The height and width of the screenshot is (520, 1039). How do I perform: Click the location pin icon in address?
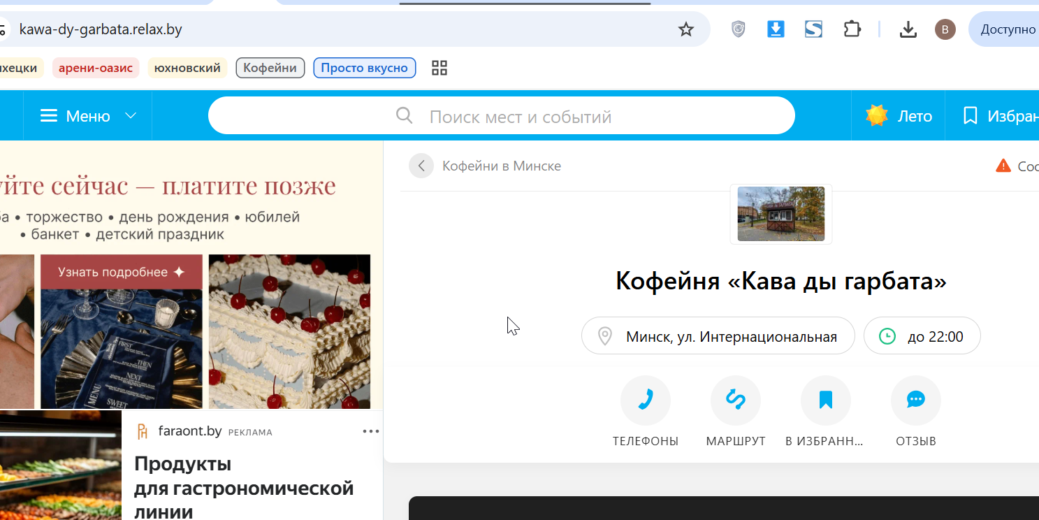[x=606, y=337]
